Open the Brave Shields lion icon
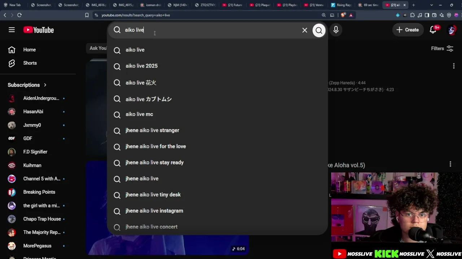This screenshot has width=462, height=259. 343,15
